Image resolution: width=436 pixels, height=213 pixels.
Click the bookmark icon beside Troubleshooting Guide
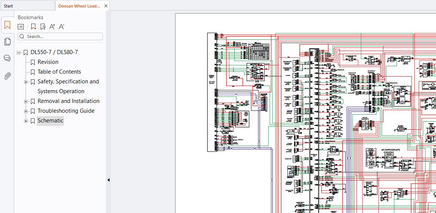pos(32,111)
